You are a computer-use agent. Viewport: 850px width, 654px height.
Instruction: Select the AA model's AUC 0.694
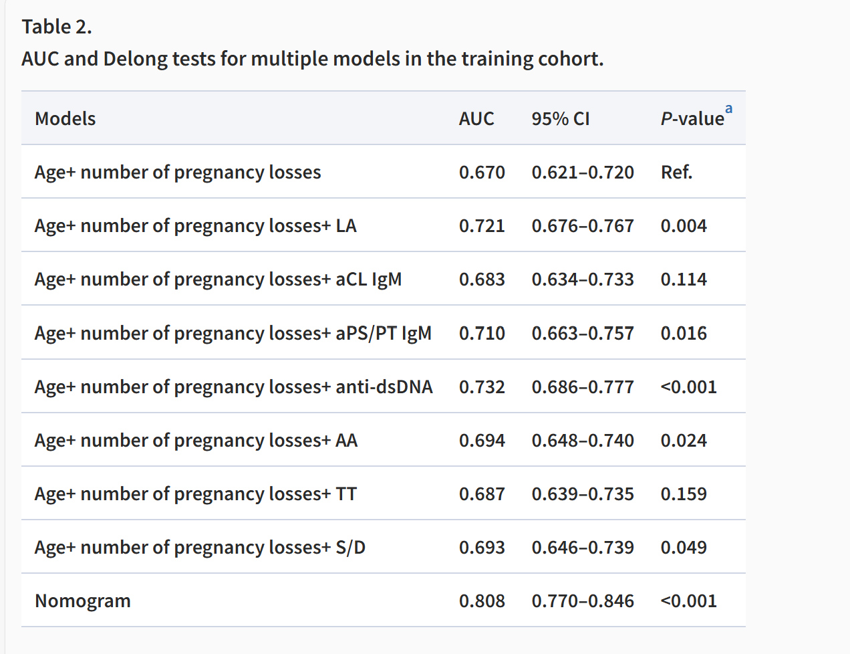(482, 441)
